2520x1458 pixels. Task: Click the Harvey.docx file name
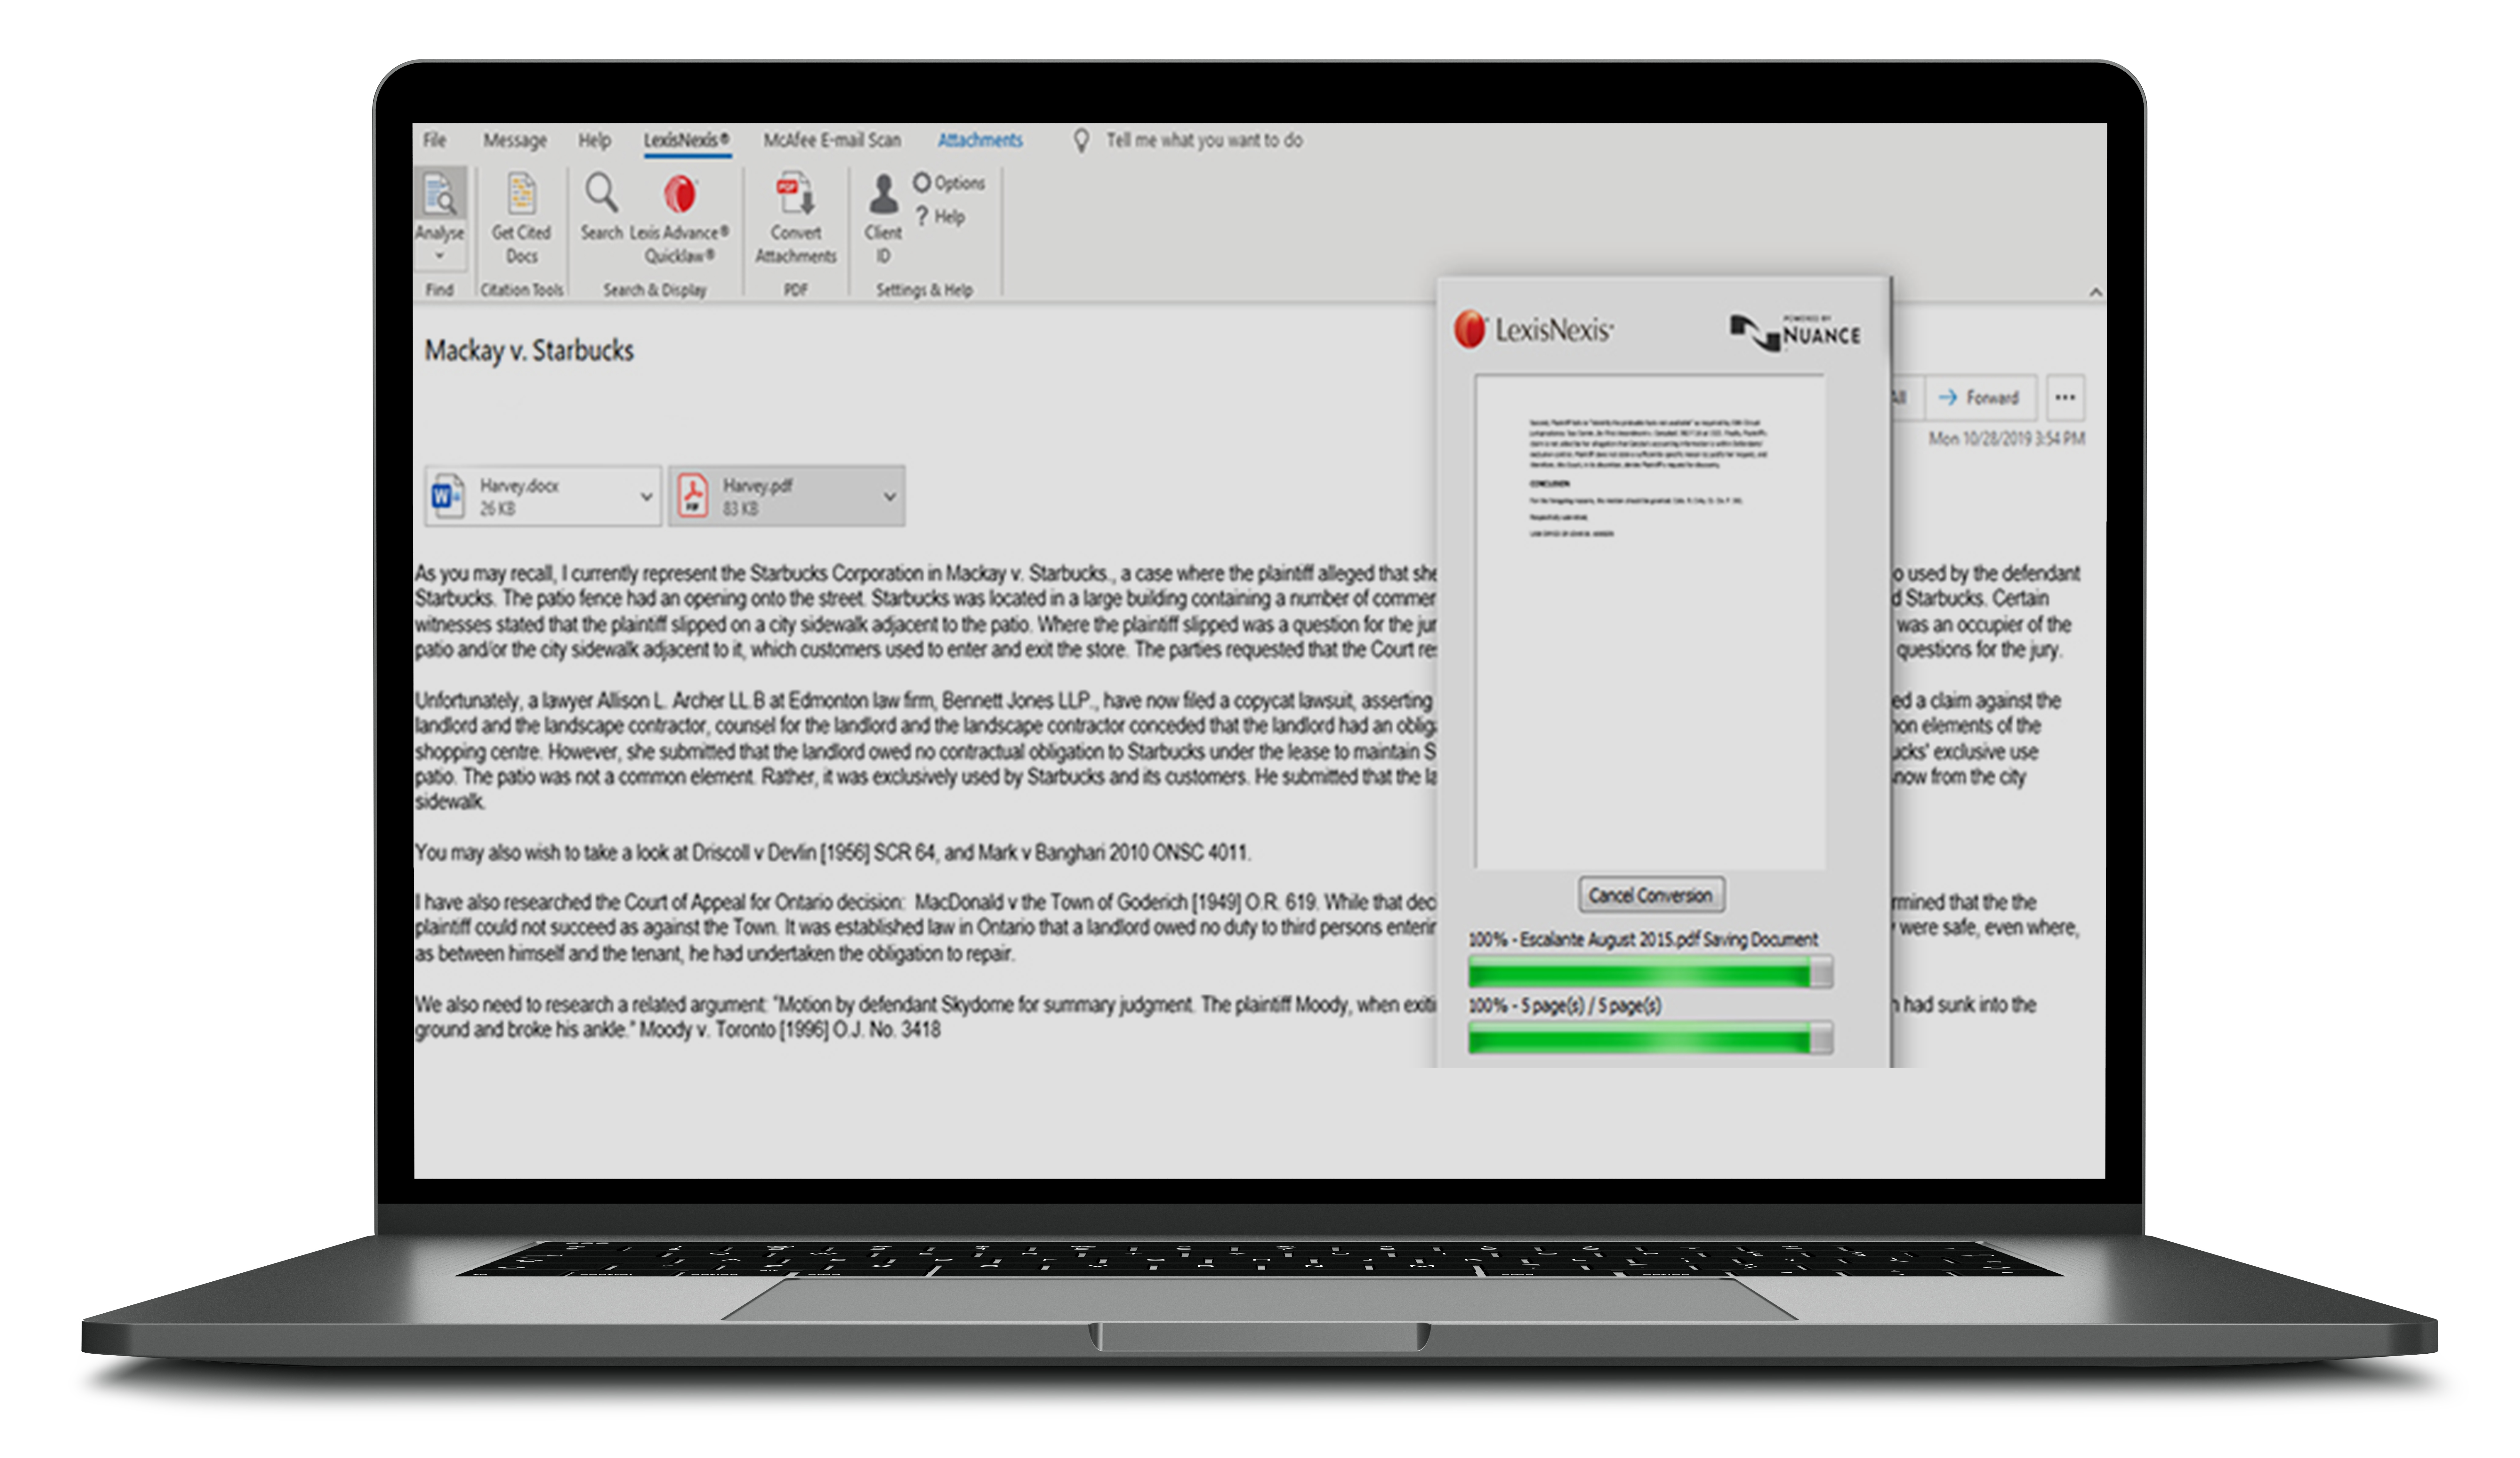click(x=519, y=486)
